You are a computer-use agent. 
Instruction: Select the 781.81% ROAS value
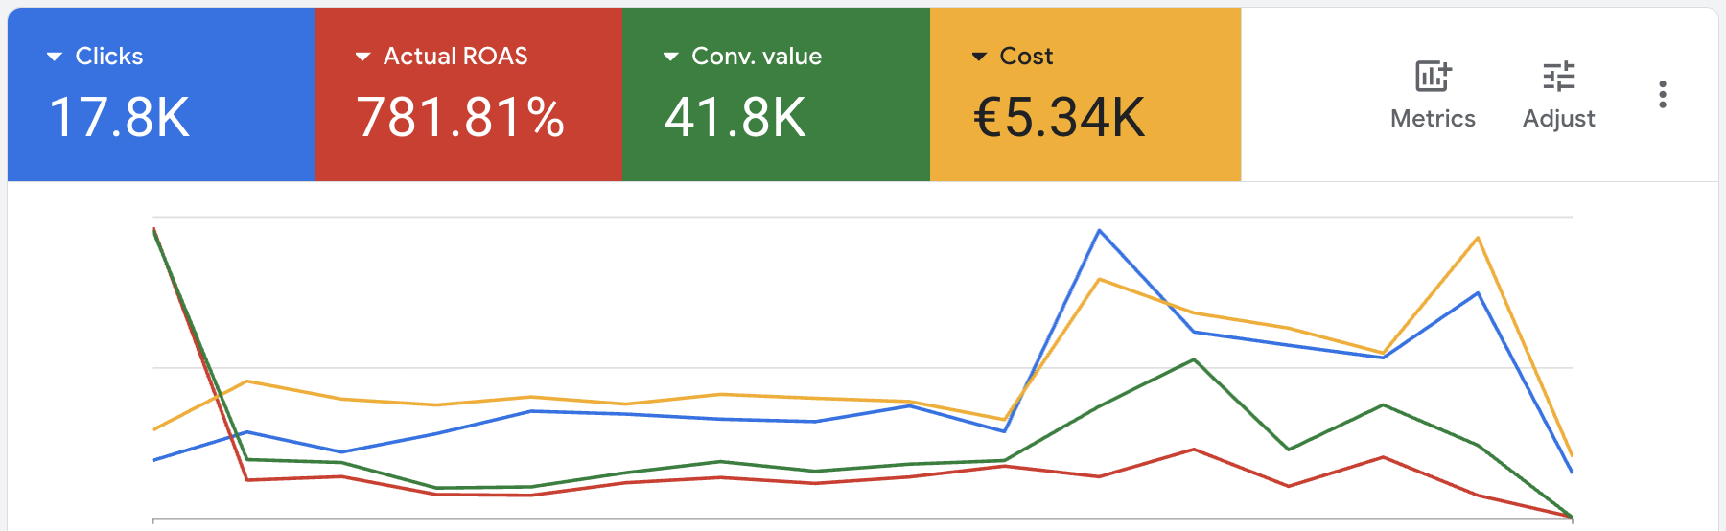click(460, 117)
